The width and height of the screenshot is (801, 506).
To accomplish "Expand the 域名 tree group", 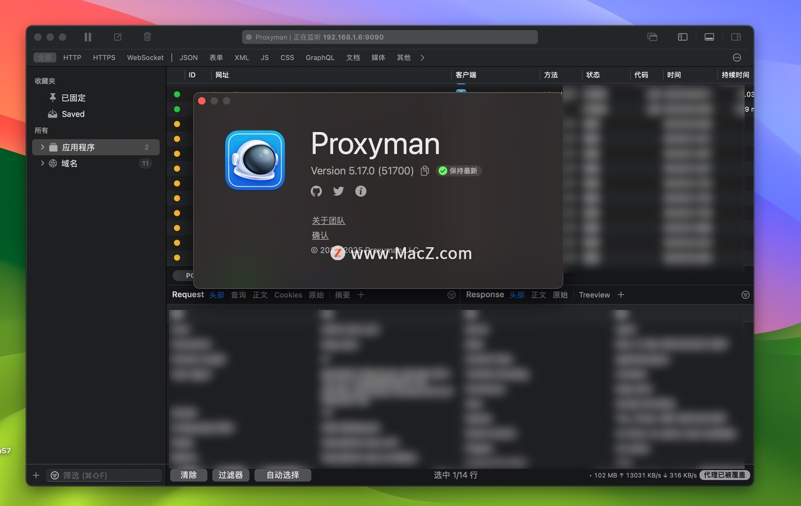I will (42, 163).
